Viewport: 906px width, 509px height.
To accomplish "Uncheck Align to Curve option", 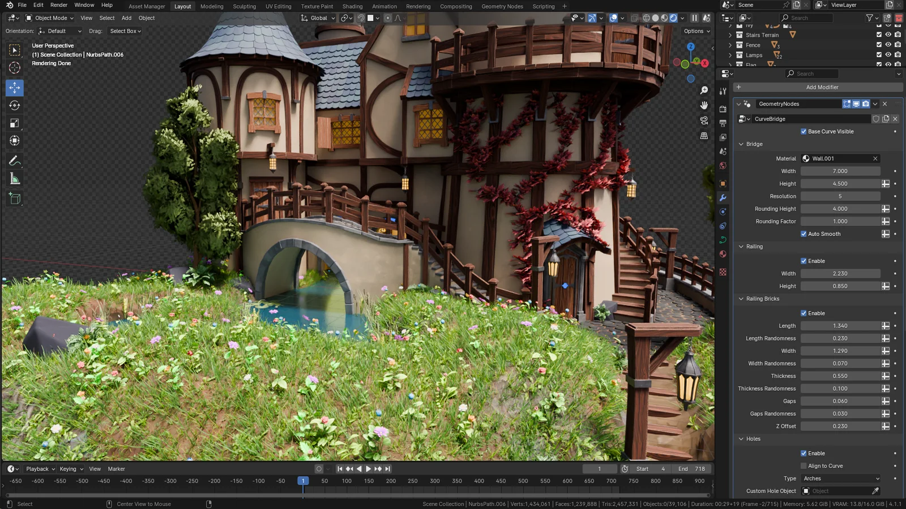I will coord(803,465).
